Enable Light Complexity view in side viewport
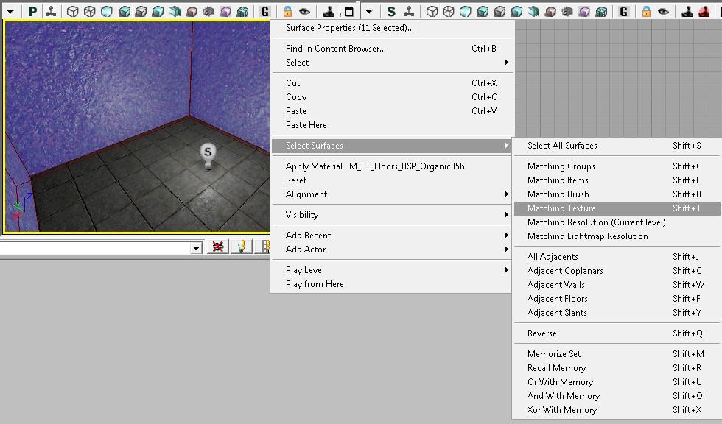This screenshot has width=722, height=424. coord(533,12)
